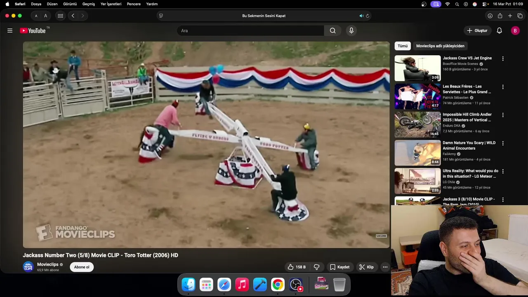
Task: Open the Movieclips channel name
Action: click(48, 264)
